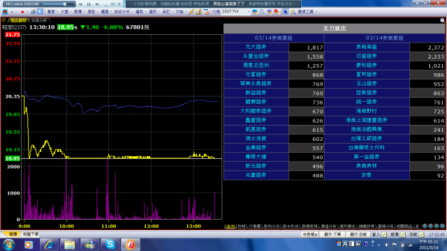
Task: Click the red home icon in toolbar
Action: click(x=5, y=12)
